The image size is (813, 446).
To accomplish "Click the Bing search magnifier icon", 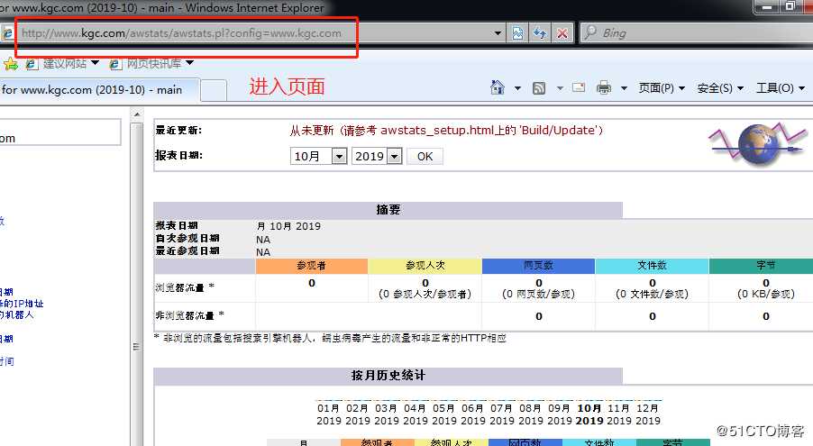I will (x=590, y=32).
